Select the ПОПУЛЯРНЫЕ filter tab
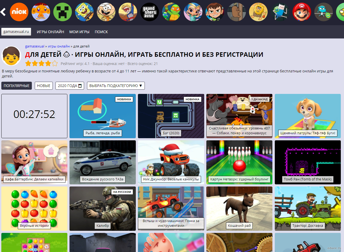 [16, 86]
